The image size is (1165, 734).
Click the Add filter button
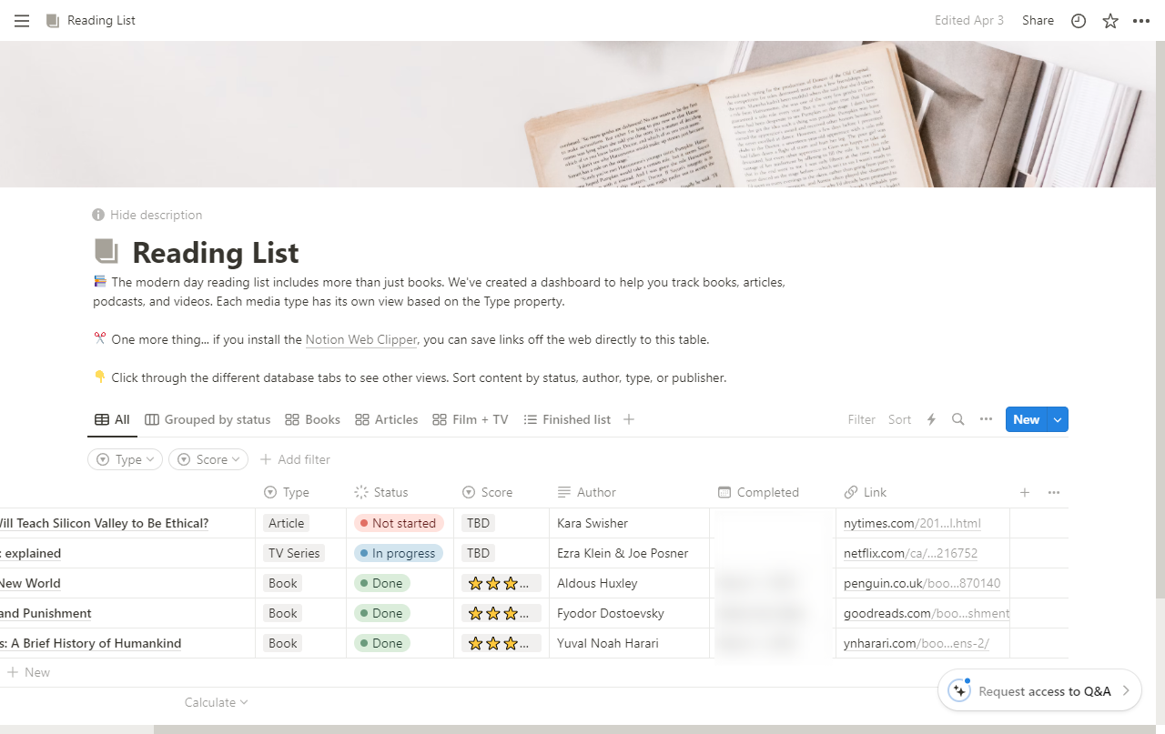(295, 459)
